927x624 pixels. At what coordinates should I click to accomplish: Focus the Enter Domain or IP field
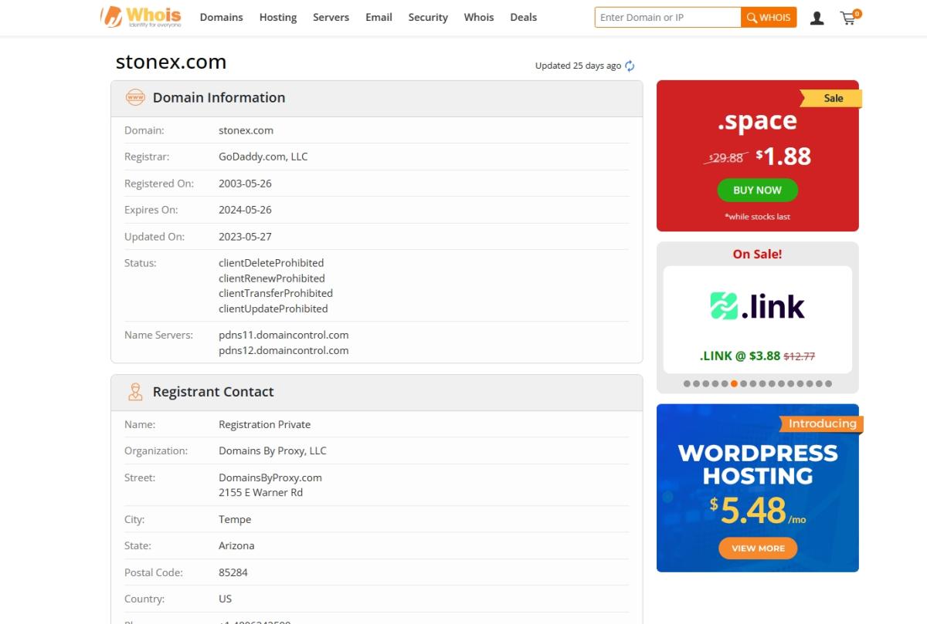667,17
